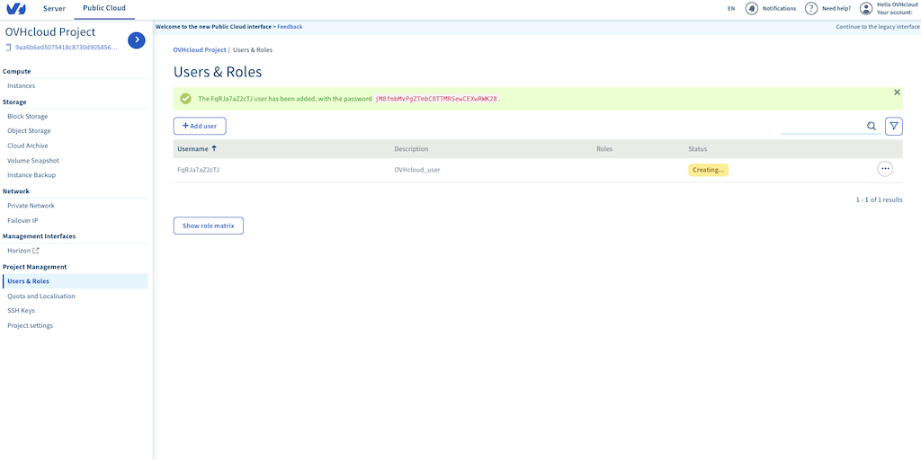Click the blue project arrow button
Image resolution: width=921 pixels, height=460 pixels.
(137, 40)
